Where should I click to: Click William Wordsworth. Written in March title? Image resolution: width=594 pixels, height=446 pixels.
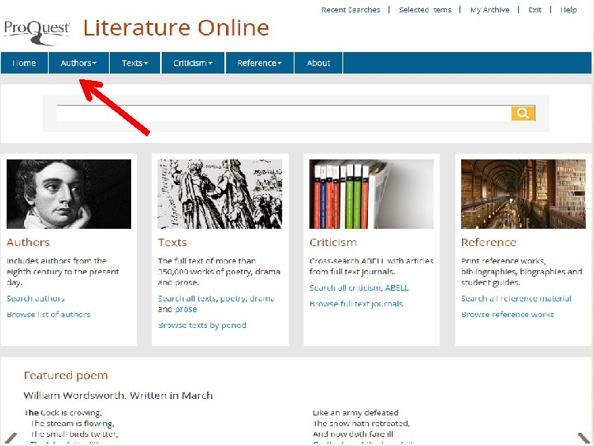pyautogui.click(x=118, y=396)
